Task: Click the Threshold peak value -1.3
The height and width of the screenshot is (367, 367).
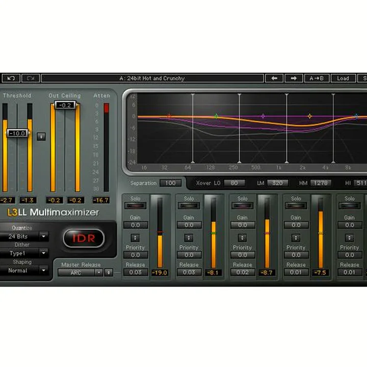Action: 28,200
